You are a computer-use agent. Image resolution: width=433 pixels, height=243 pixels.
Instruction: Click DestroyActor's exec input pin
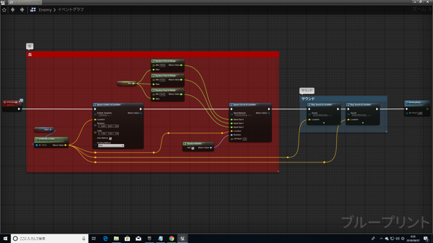(407, 109)
